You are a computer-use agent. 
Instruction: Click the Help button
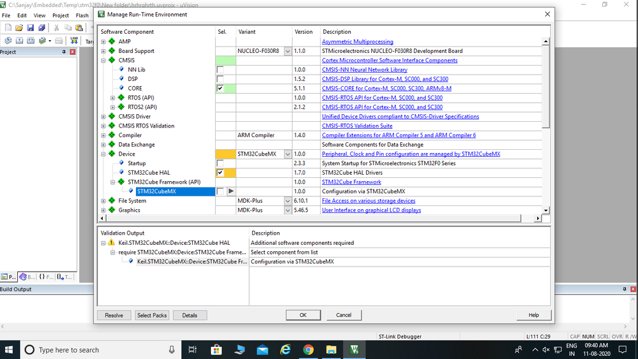pos(534,315)
